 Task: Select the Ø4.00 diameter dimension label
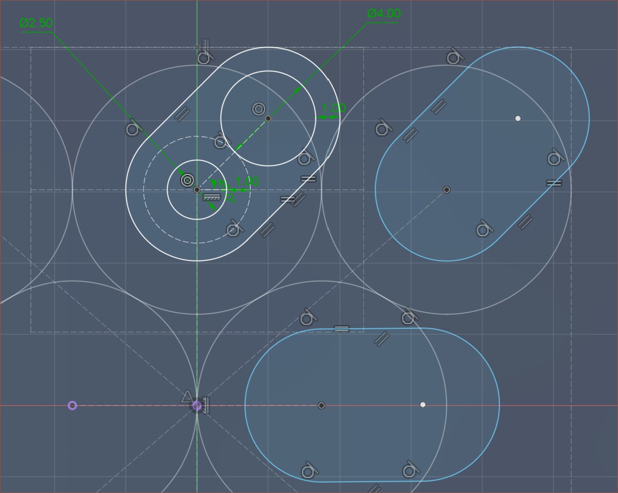pyautogui.click(x=384, y=14)
